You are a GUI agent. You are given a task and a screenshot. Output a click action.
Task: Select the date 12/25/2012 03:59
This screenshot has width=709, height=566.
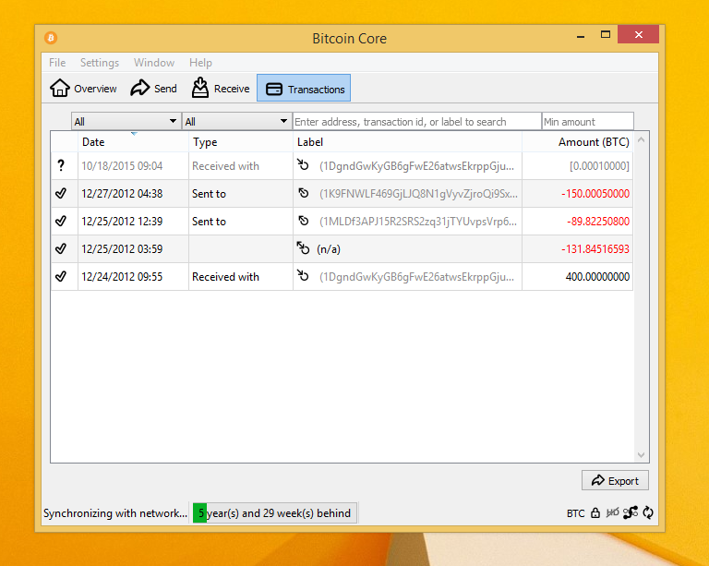click(122, 248)
